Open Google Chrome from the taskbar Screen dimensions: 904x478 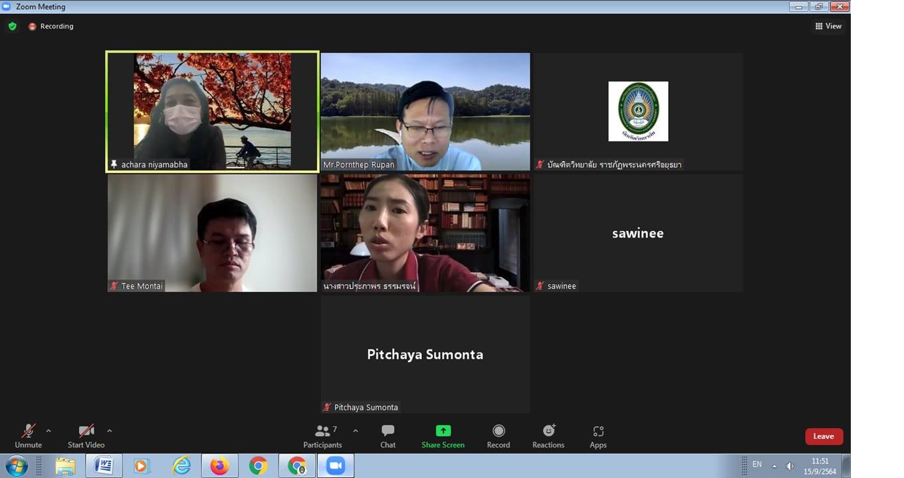(x=259, y=466)
